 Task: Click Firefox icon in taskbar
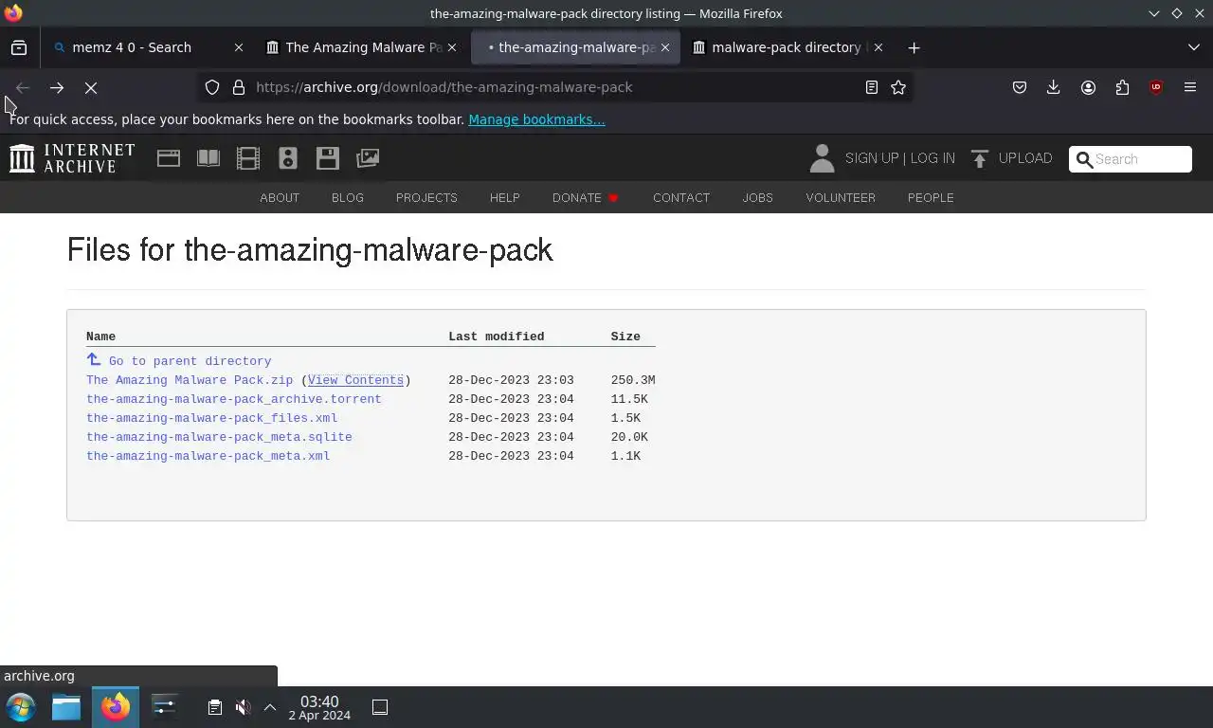[116, 707]
